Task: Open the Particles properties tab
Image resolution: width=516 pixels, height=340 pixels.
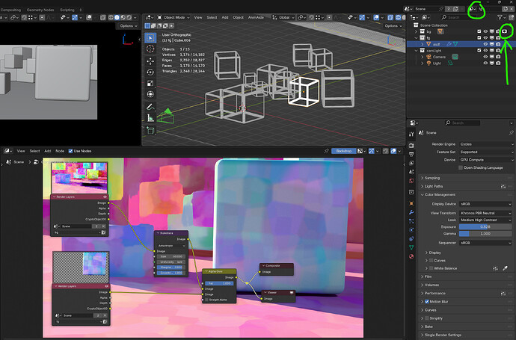Action: 411,221
